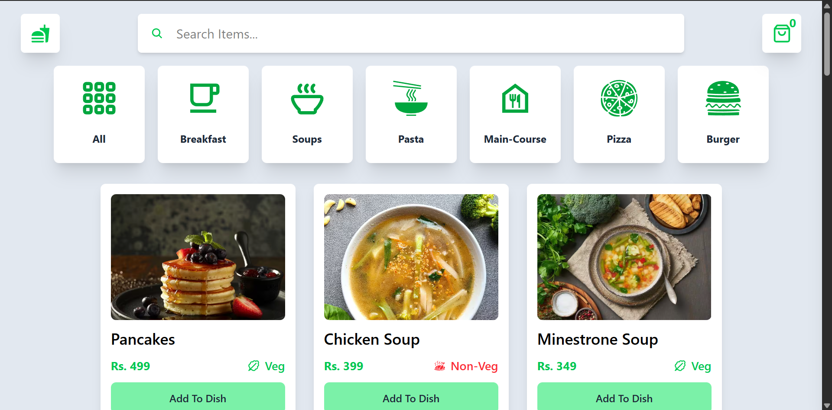Choose the Breakfast coffee cup icon

[x=204, y=98]
